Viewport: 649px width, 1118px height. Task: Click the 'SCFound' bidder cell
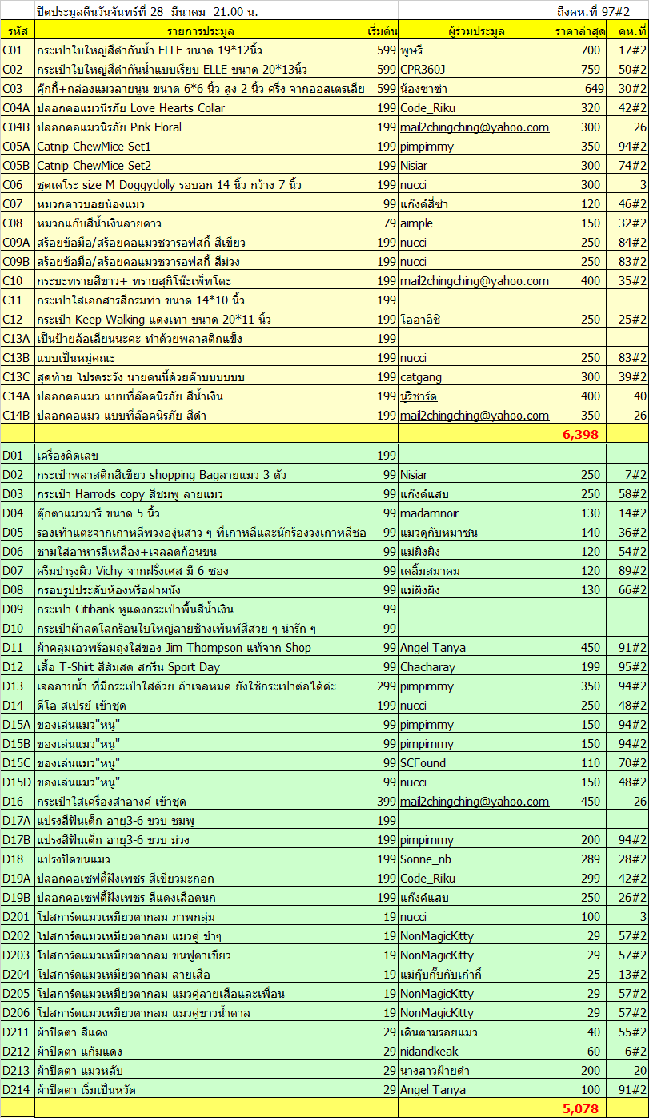point(423,763)
